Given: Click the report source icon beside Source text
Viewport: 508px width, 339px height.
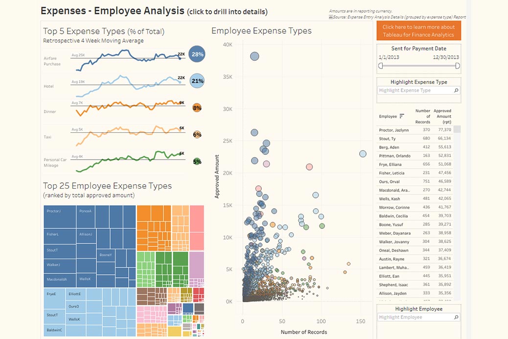Looking at the screenshot, I should click(x=330, y=17).
